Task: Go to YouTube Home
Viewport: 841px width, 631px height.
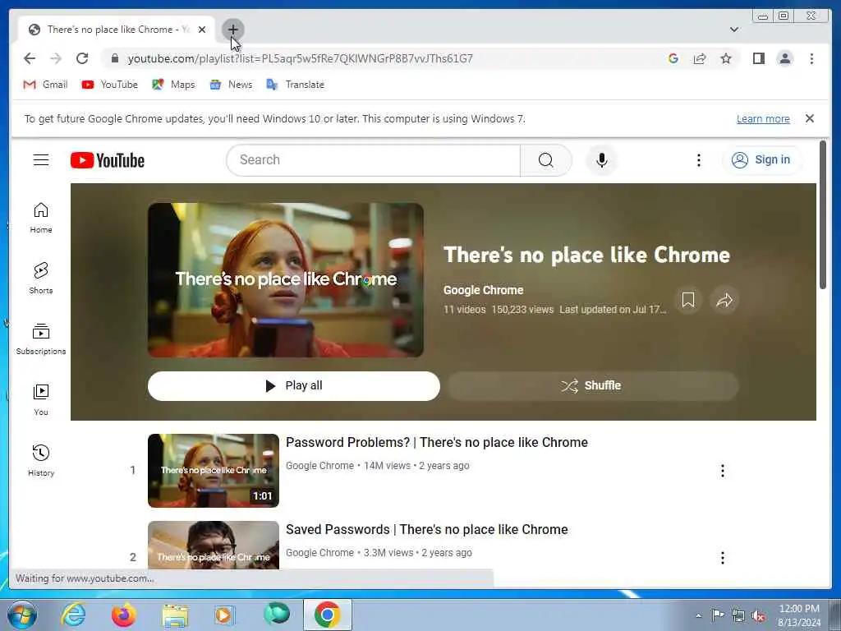Action: 41,218
